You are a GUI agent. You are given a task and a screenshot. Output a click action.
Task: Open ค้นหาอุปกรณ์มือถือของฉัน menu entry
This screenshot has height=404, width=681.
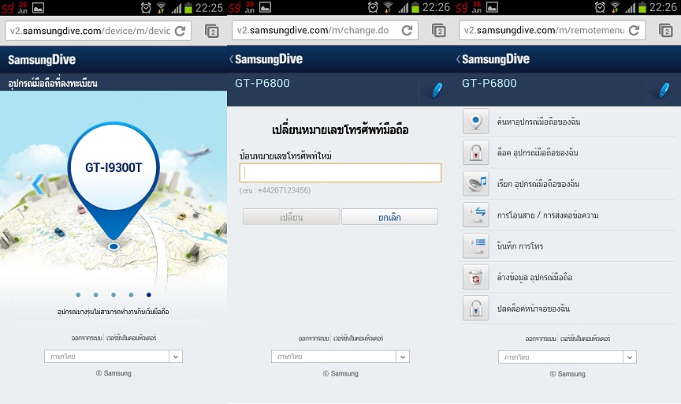567,122
